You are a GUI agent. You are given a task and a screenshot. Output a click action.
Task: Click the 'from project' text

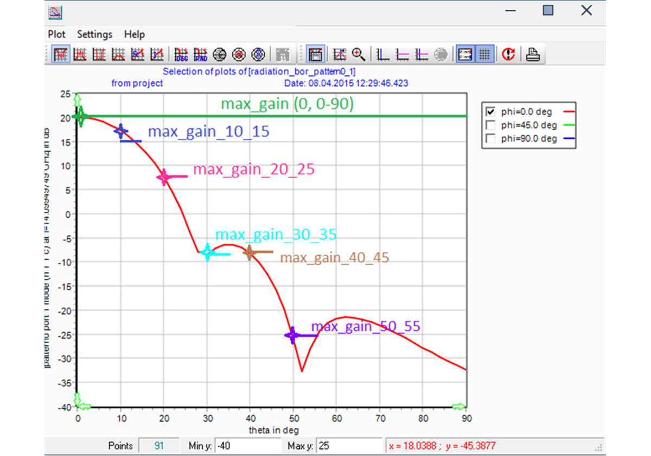tap(137, 84)
